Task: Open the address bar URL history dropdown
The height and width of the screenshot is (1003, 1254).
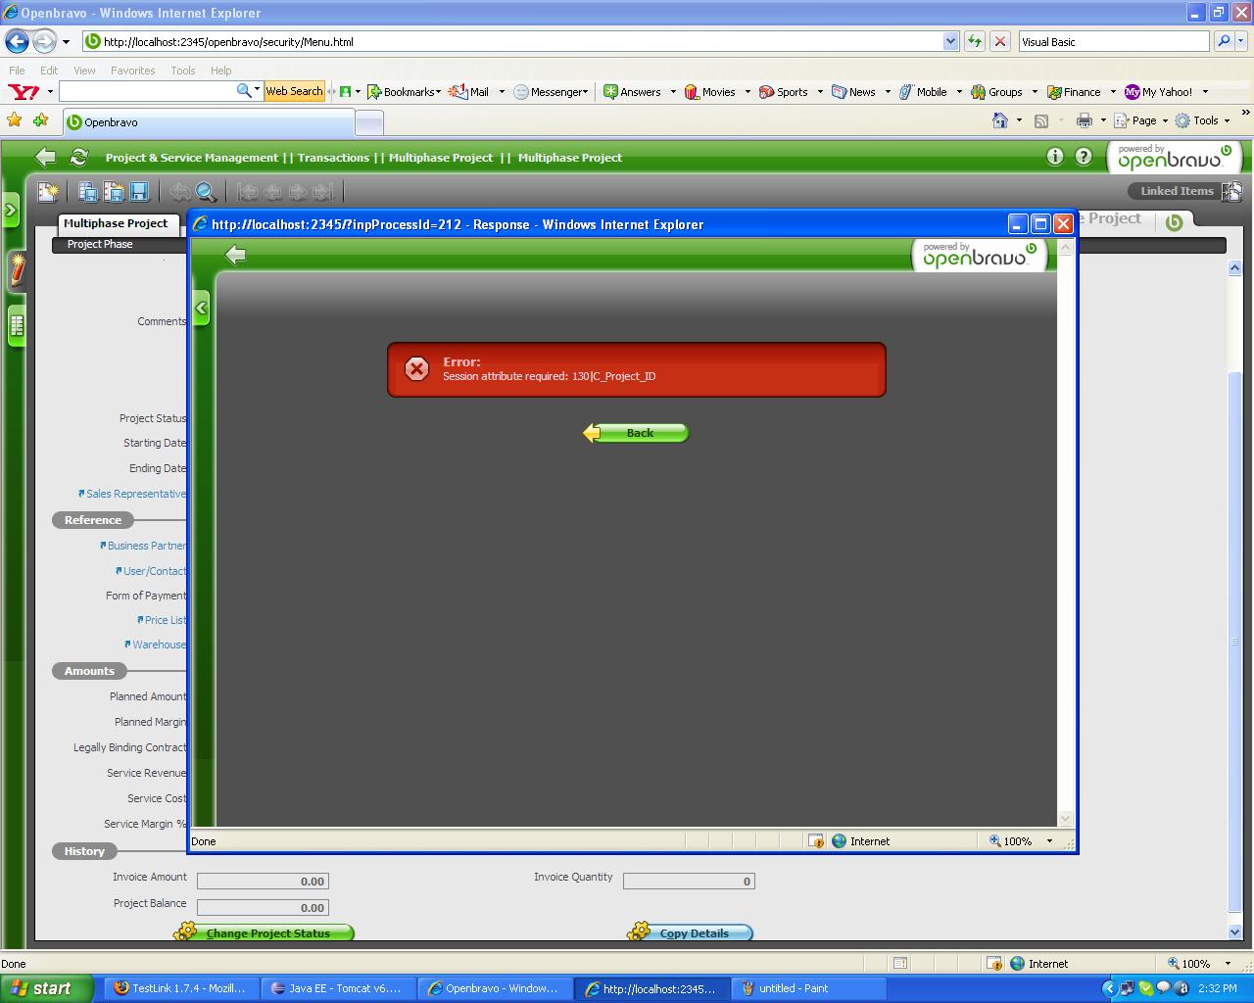Action: point(950,41)
